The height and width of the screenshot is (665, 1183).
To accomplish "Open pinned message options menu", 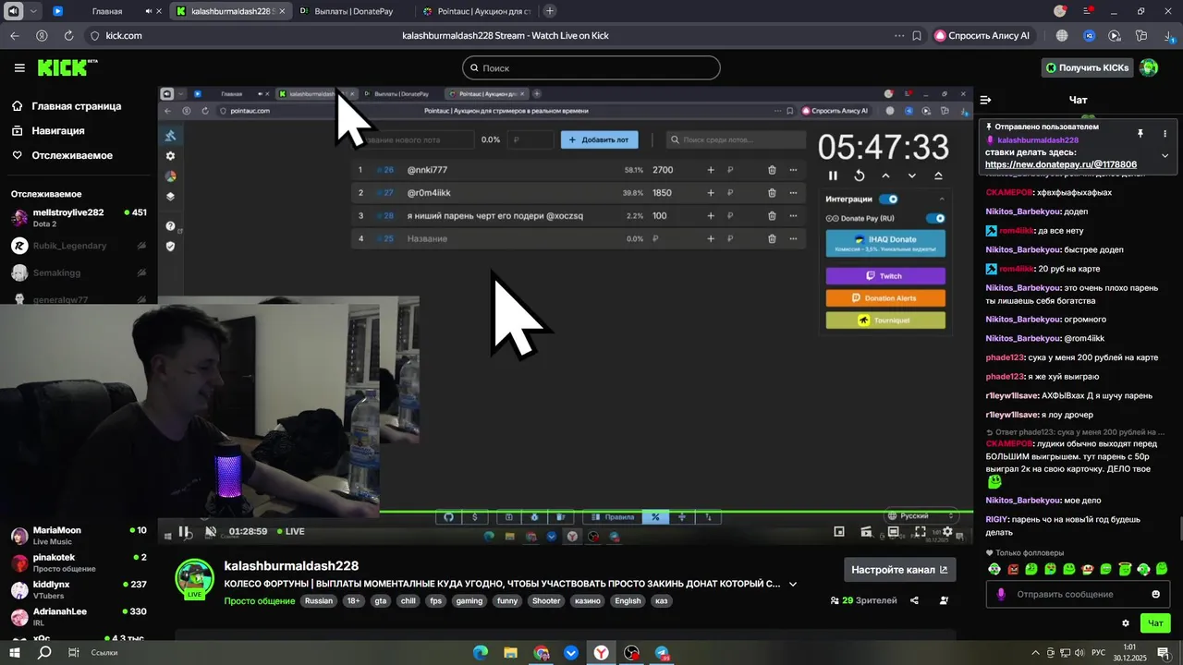I will (x=1165, y=134).
